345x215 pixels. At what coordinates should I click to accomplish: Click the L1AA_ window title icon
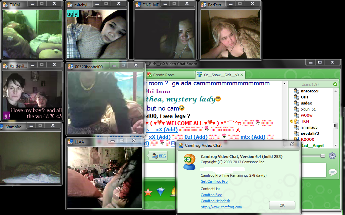tap(70, 142)
